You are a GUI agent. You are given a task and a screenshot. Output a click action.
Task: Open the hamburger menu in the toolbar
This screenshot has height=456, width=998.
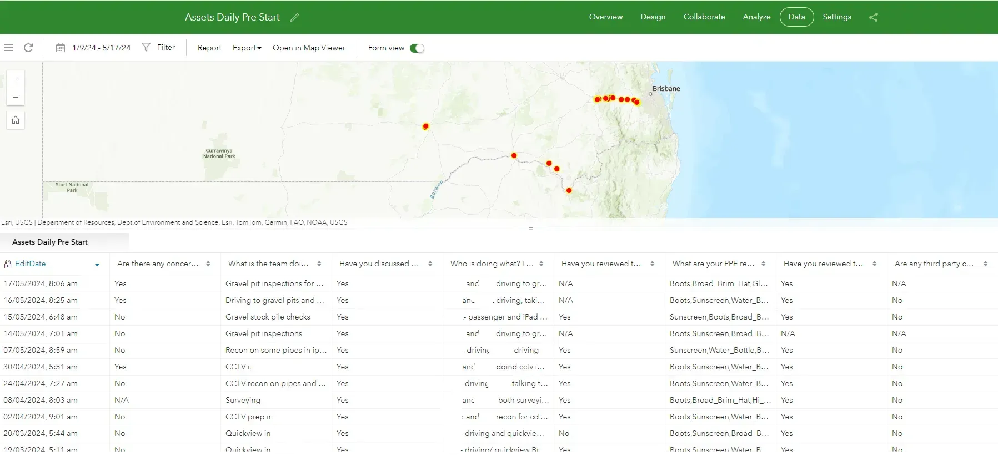(8, 48)
